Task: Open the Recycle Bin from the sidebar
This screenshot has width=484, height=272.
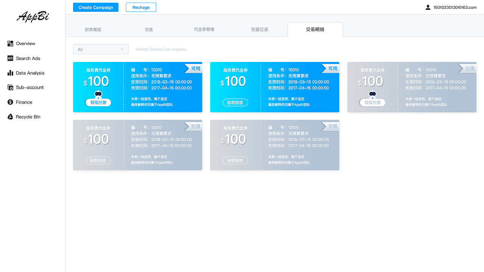Action: point(10,117)
